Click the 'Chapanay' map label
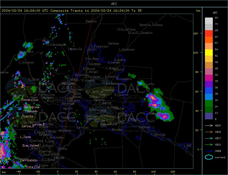Screen dimensions: 228x175 (x=108, y=90)
